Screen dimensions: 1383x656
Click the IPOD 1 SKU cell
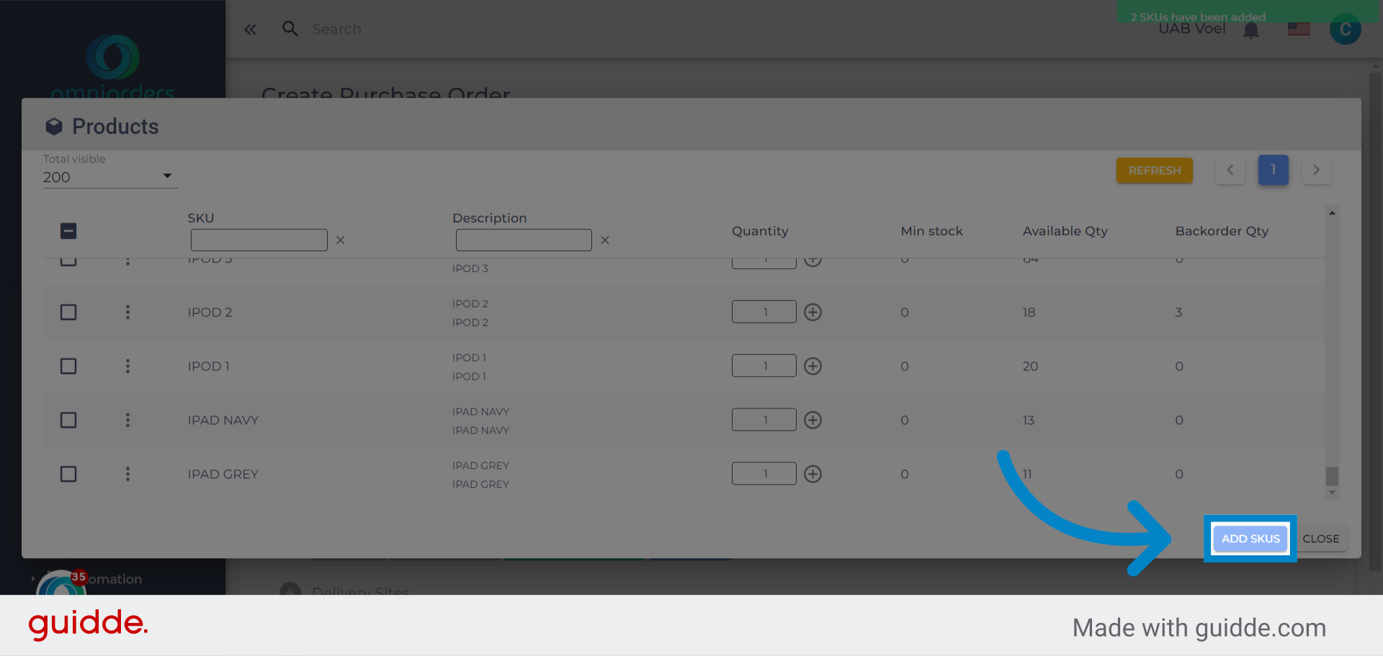pyautogui.click(x=208, y=366)
